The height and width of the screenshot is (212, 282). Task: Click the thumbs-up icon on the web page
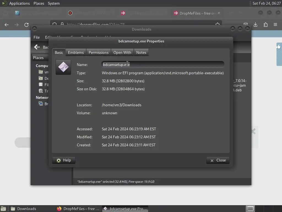coord(279,47)
